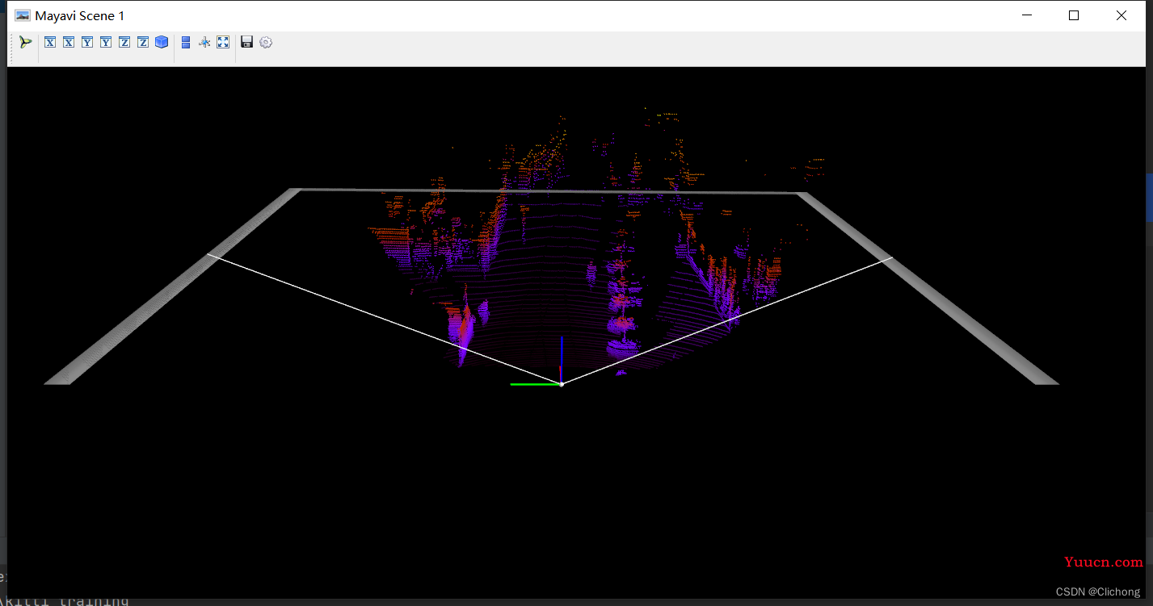Save the scene with floppy disk icon
Image resolution: width=1153 pixels, height=606 pixels.
[x=247, y=42]
